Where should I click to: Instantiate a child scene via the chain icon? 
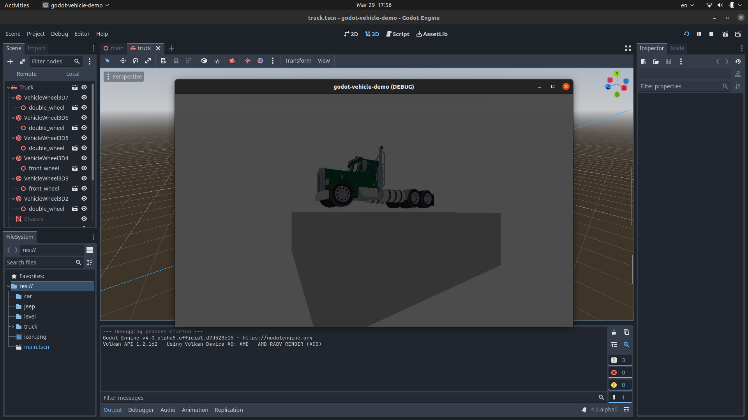[22, 61]
